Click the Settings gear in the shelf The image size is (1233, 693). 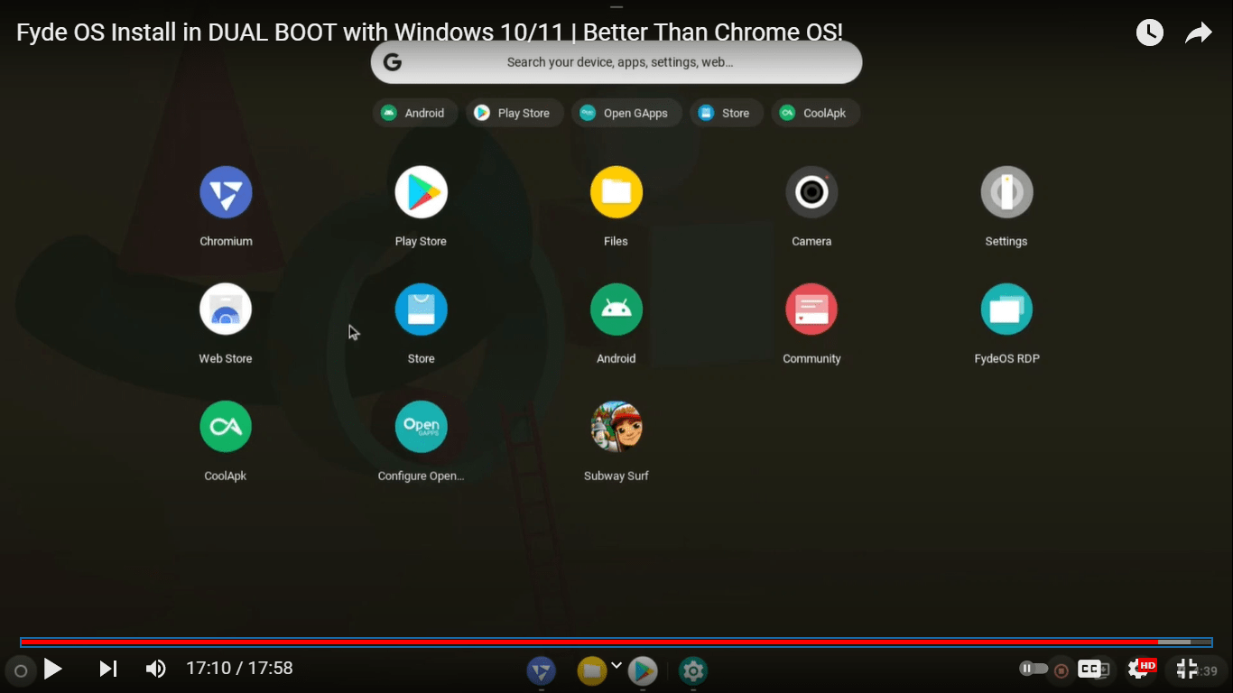tap(692, 670)
